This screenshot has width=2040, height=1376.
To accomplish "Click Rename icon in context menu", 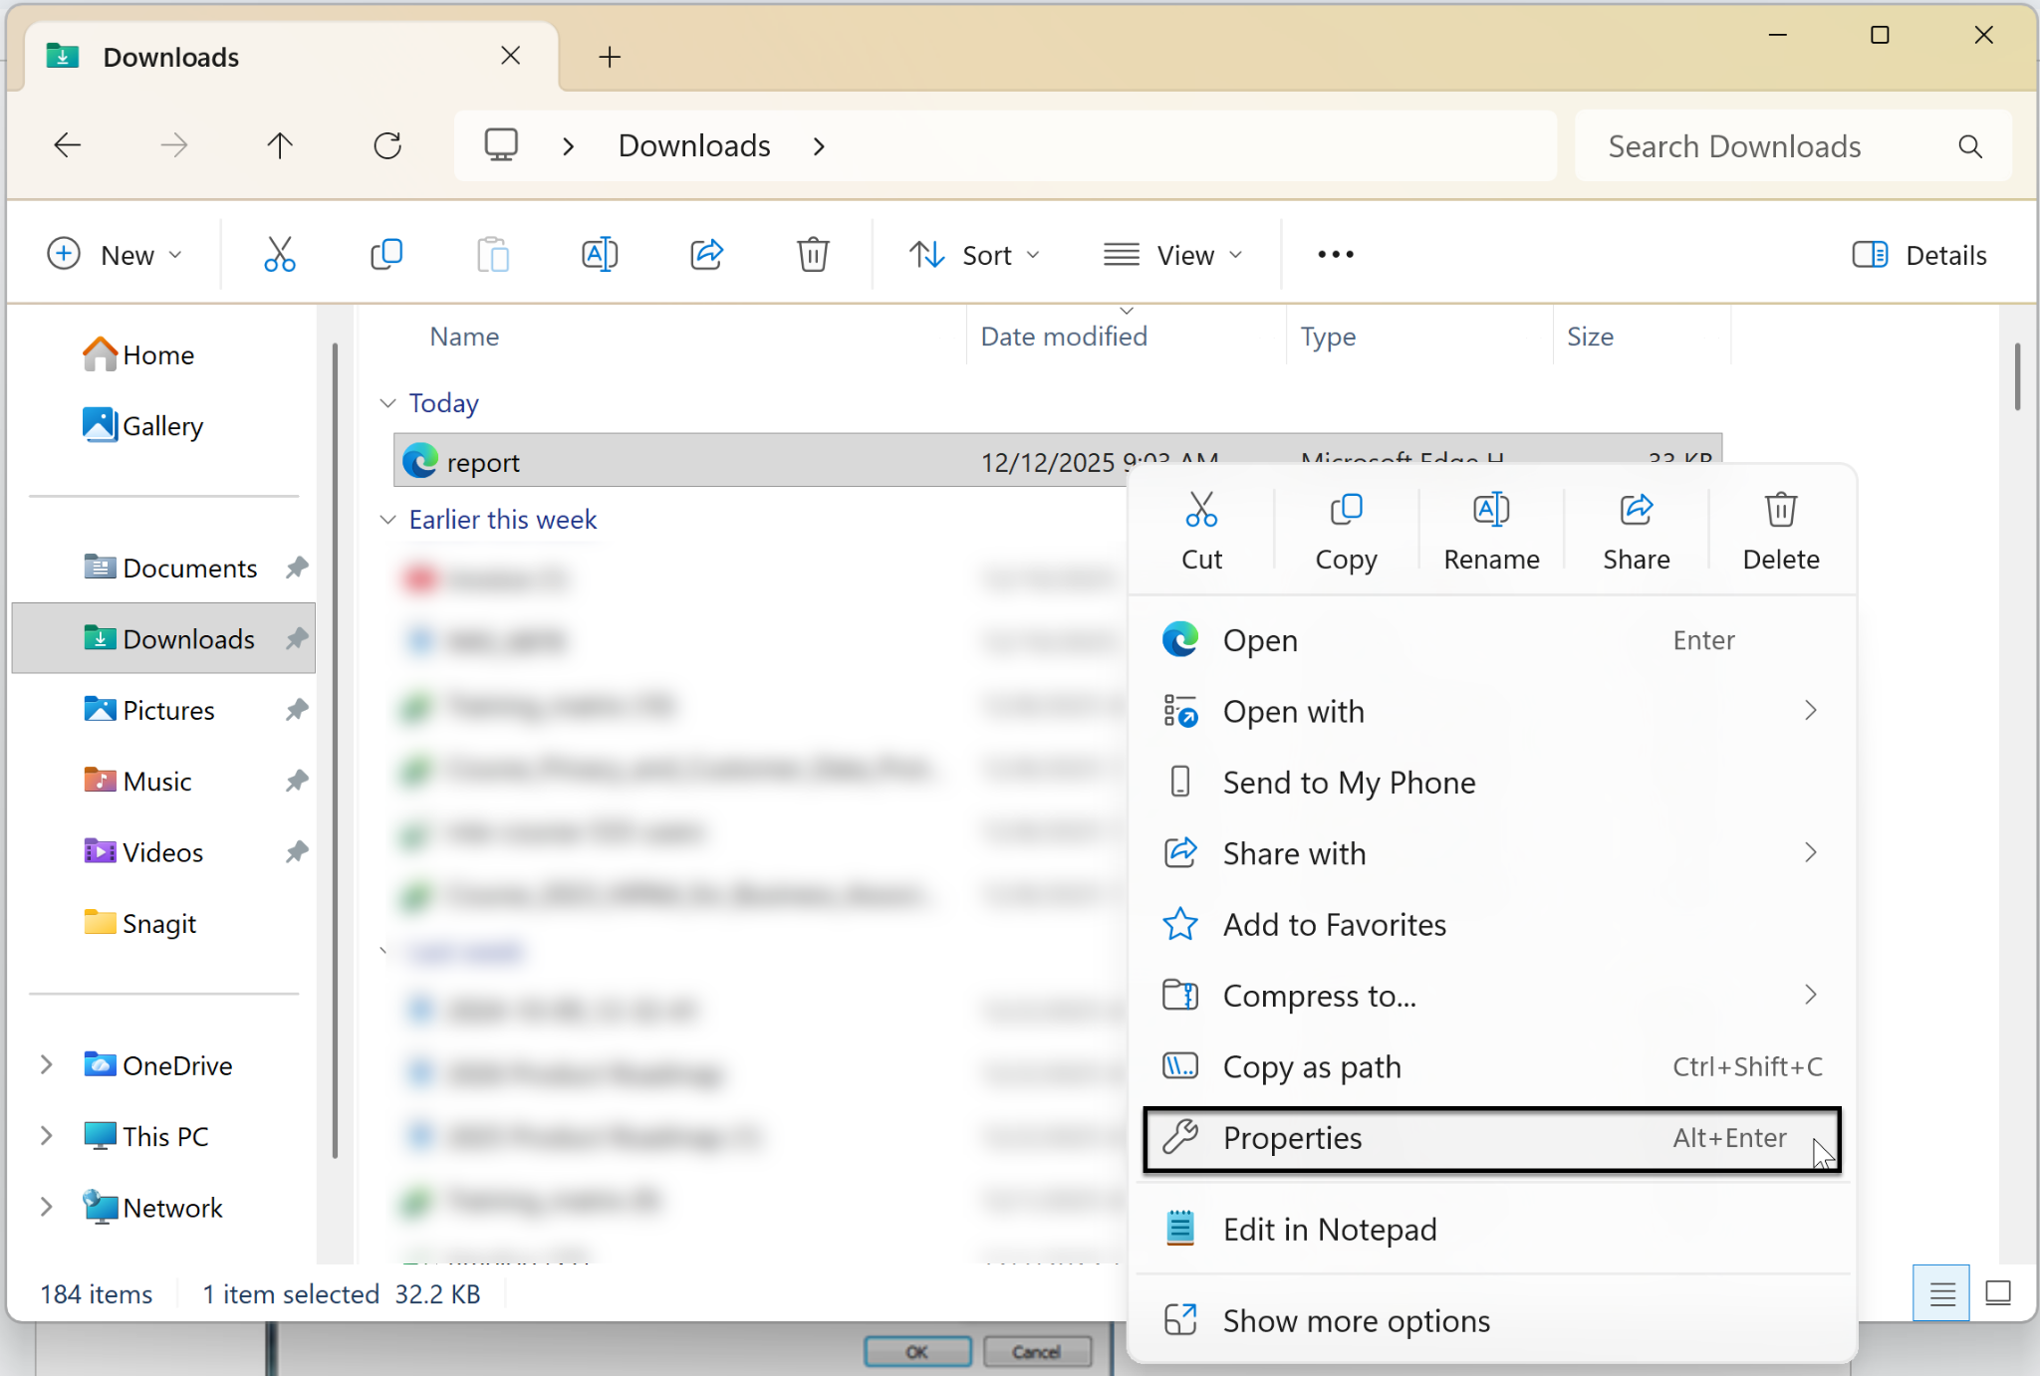I will point(1491,511).
